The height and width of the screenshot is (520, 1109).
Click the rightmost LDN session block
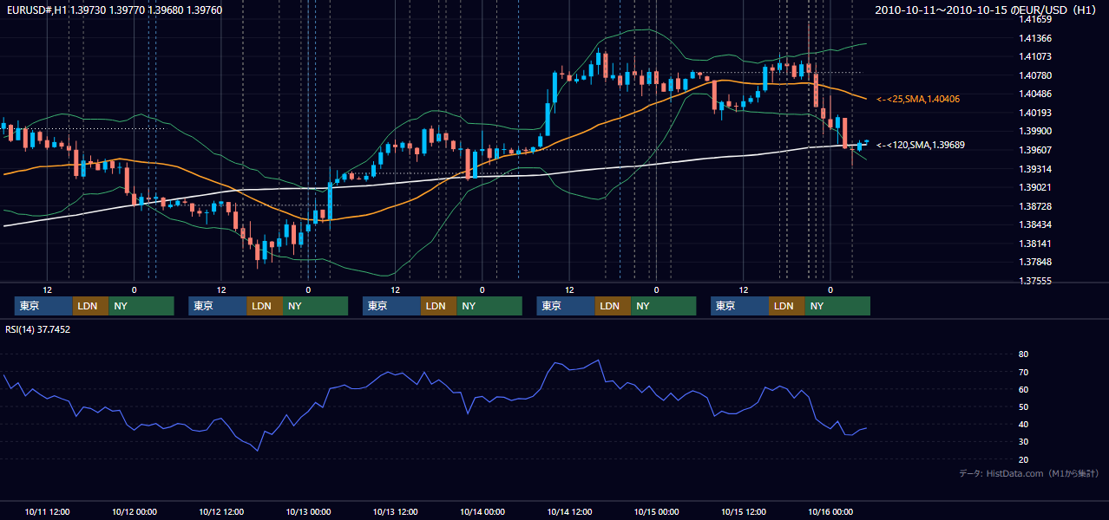tap(786, 306)
